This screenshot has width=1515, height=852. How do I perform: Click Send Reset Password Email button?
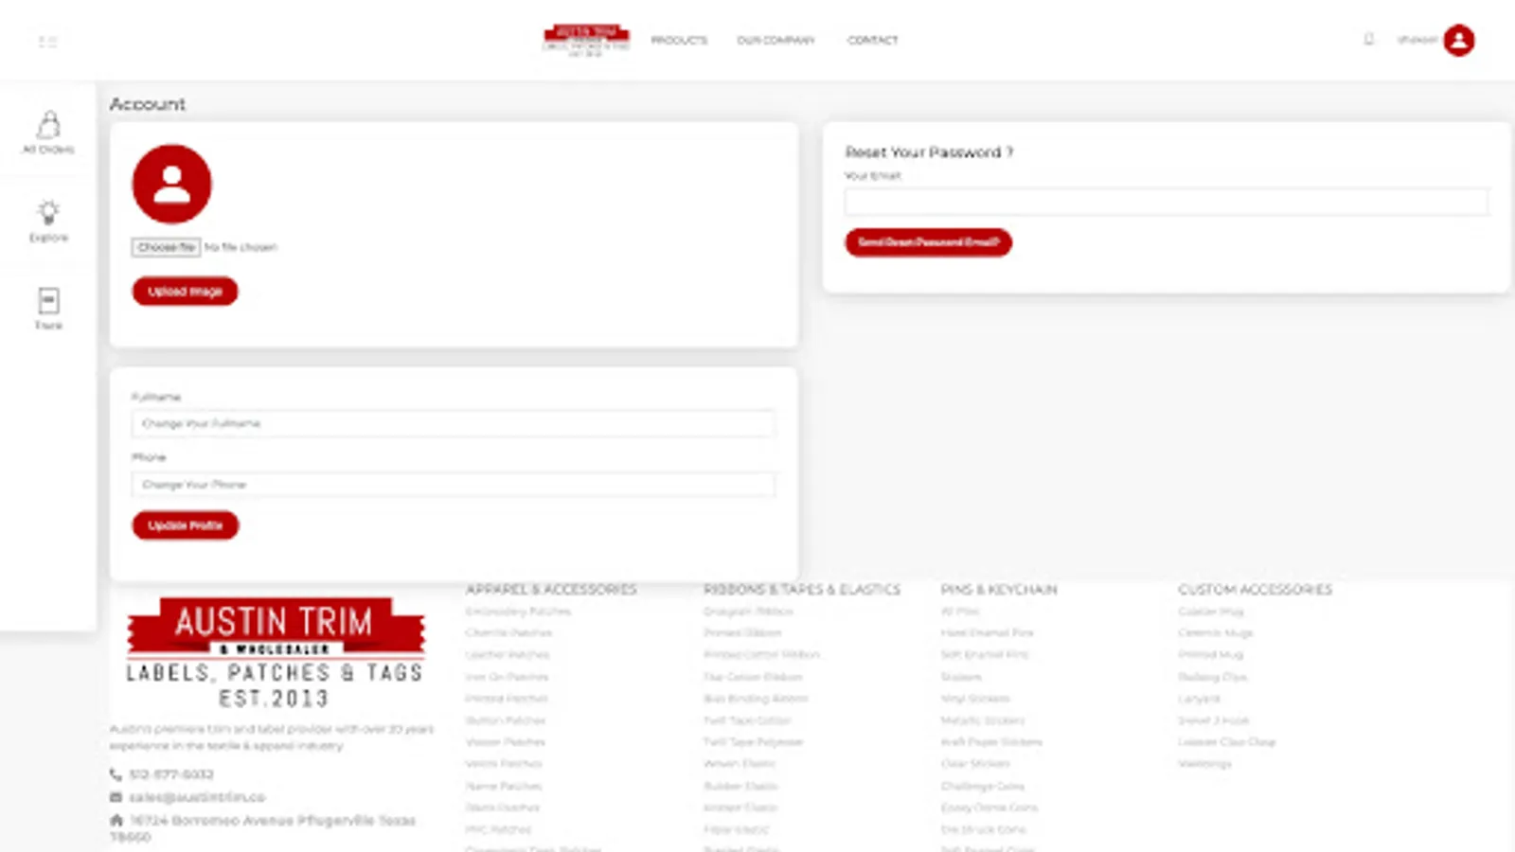[x=928, y=242]
